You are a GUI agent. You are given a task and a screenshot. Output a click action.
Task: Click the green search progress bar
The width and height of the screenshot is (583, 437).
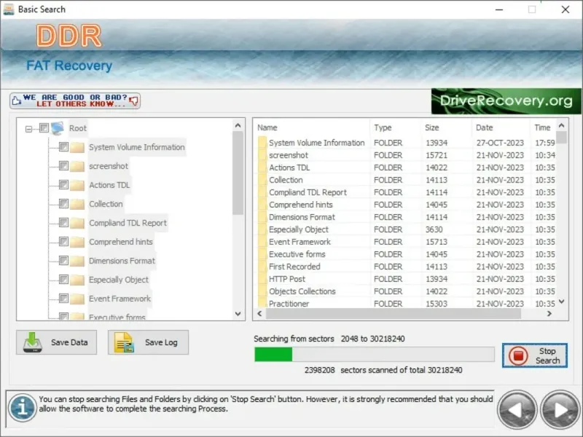[273, 355]
